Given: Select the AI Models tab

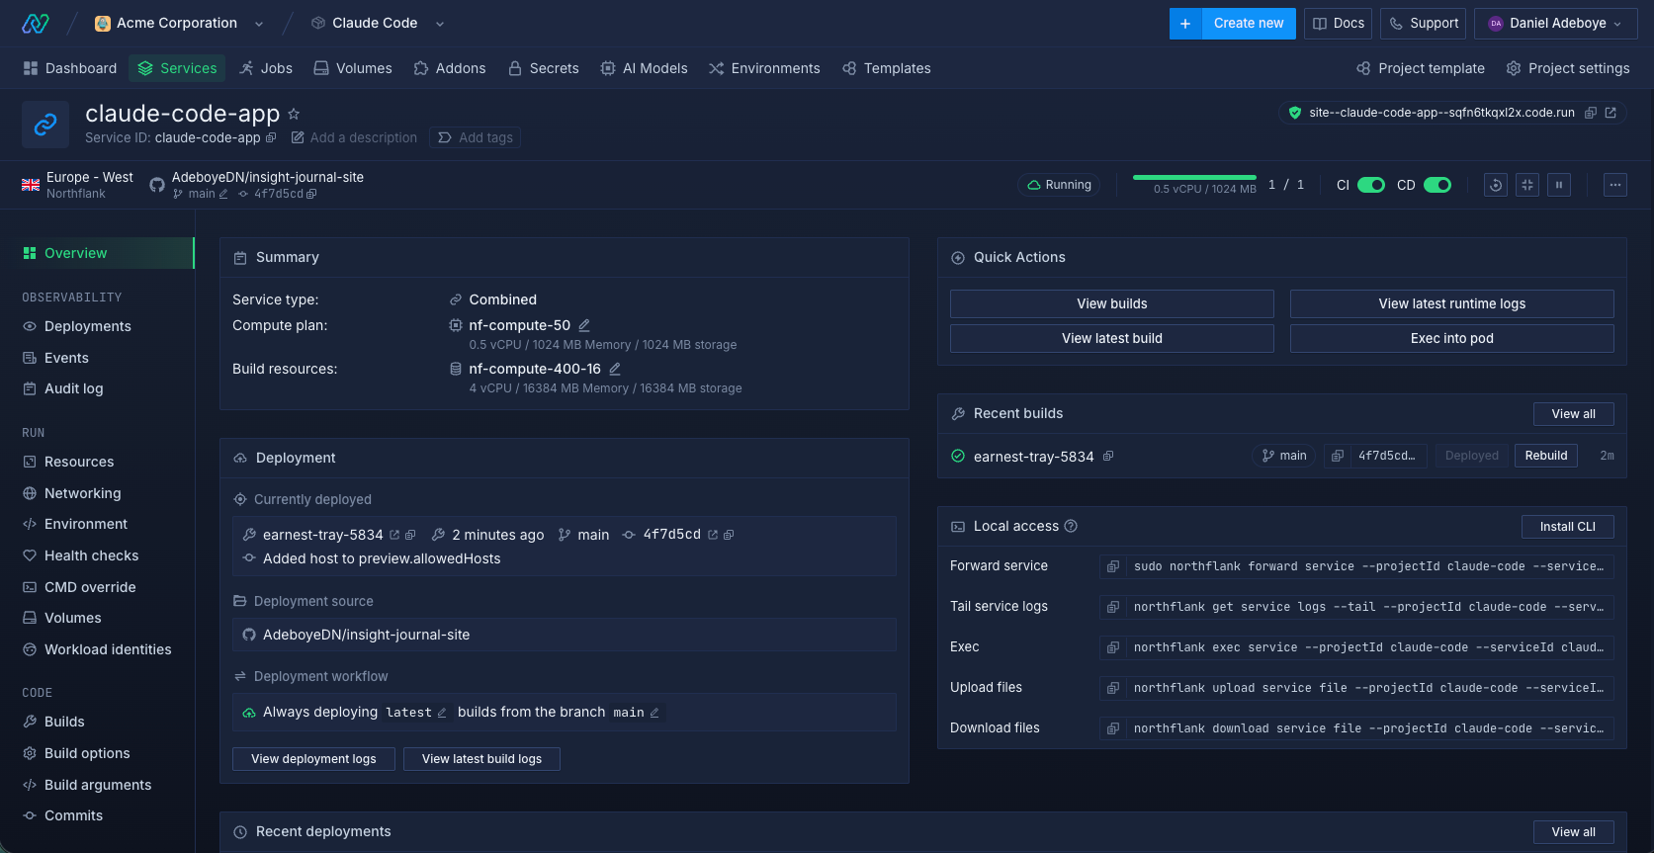Looking at the screenshot, I should [645, 68].
